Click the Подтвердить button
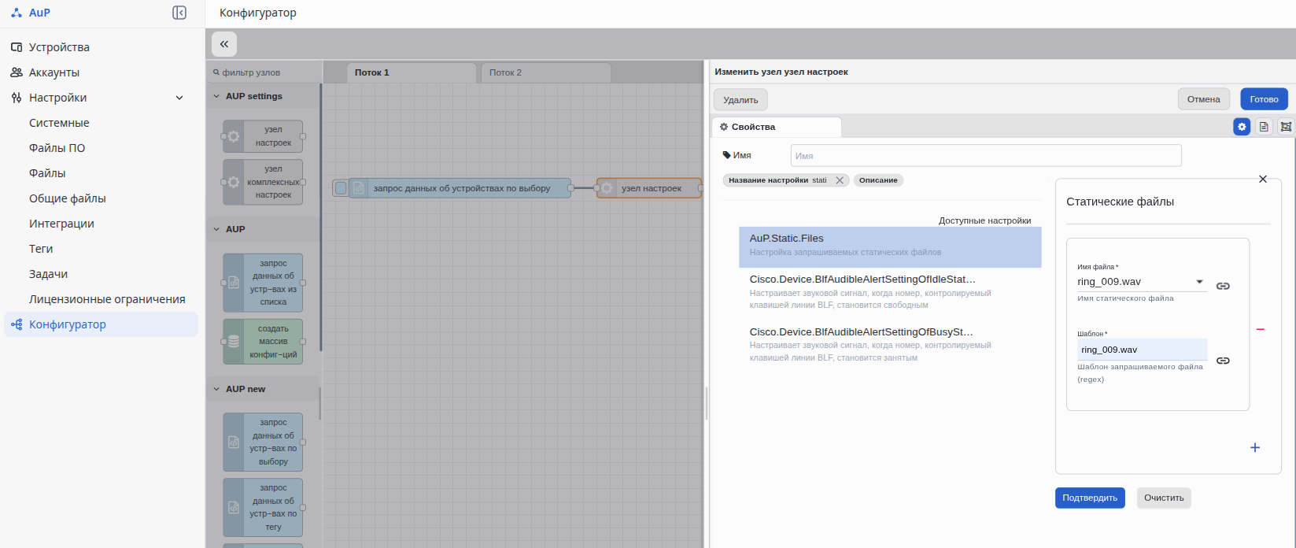This screenshot has height=548, width=1296. [1090, 498]
